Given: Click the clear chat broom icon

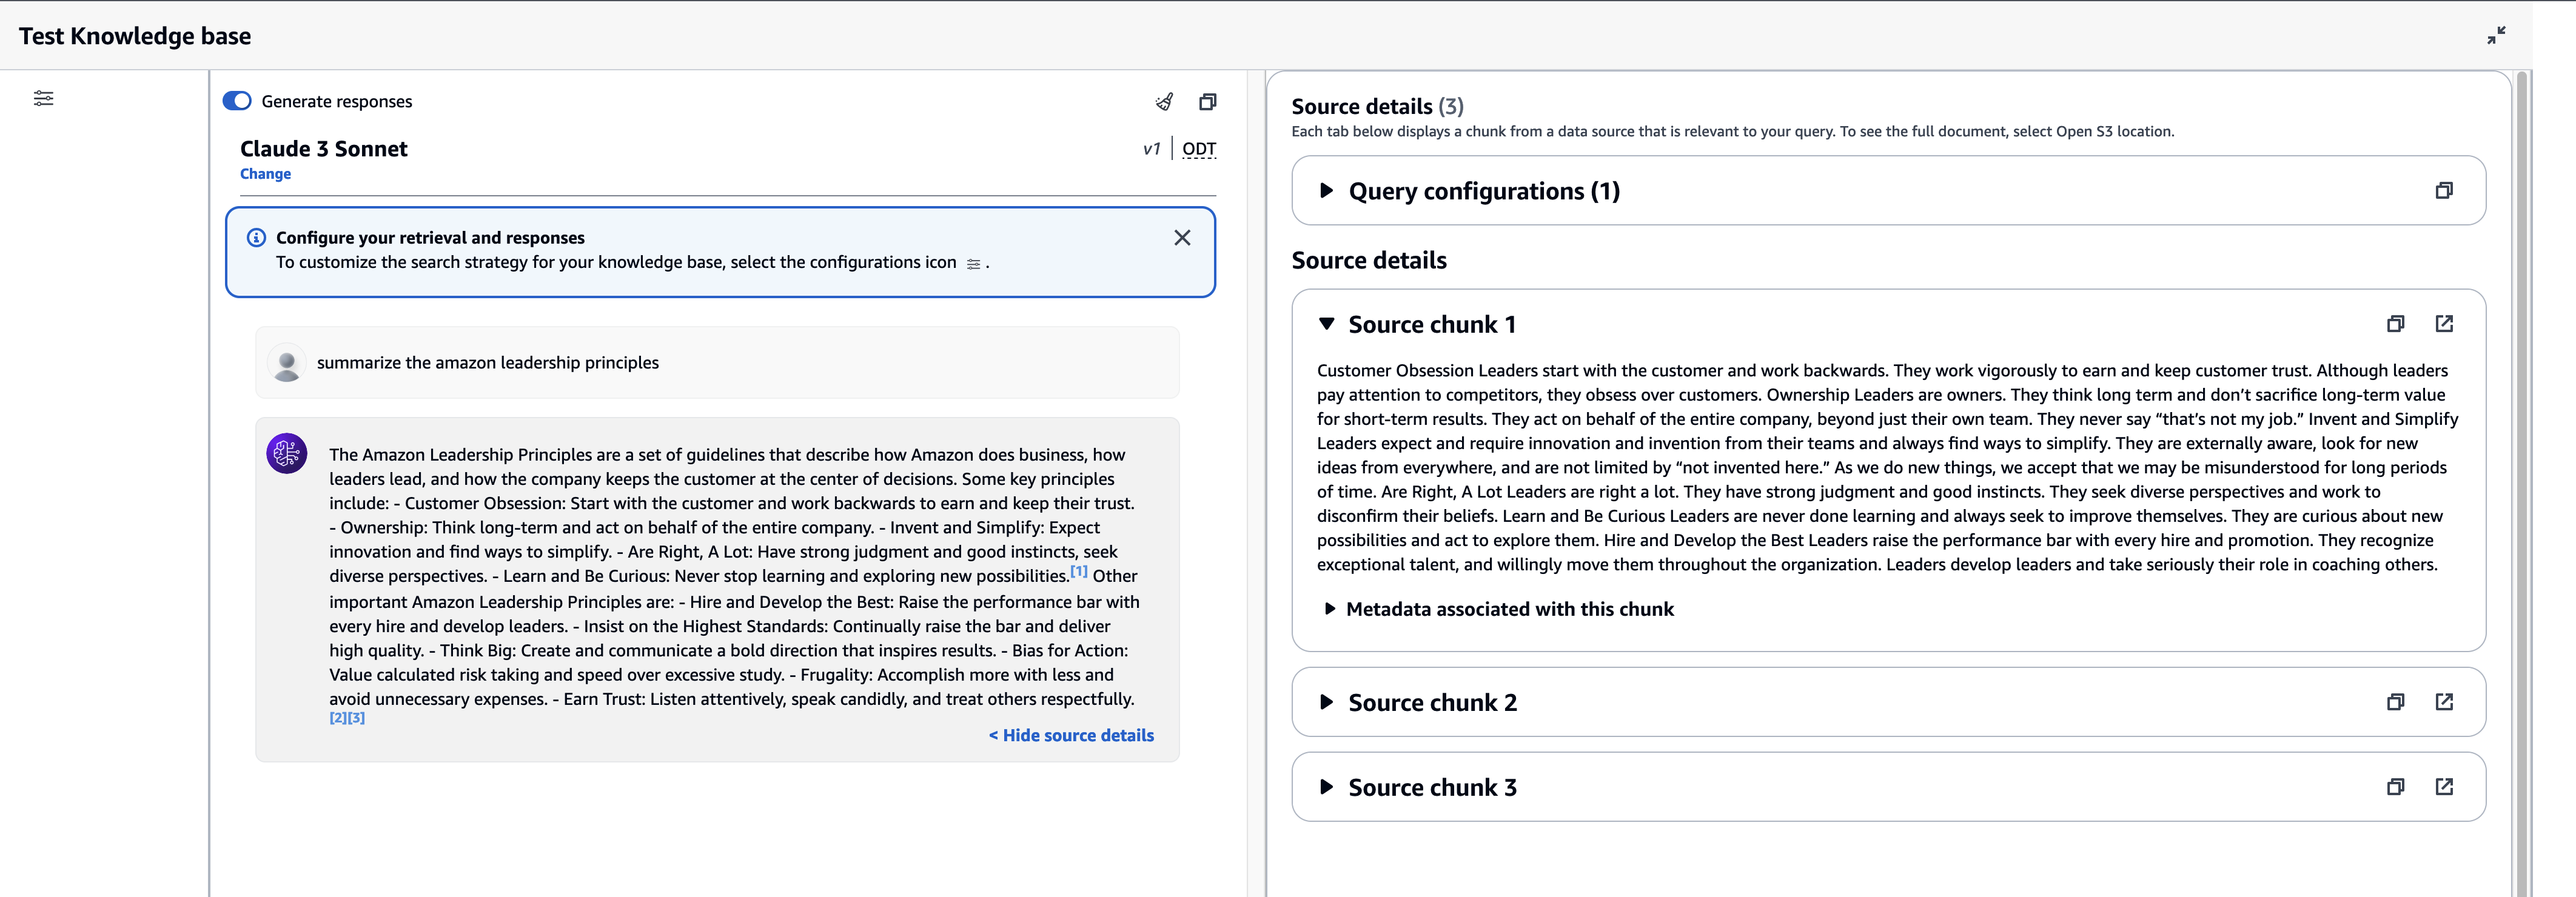Looking at the screenshot, I should pos(1164,102).
